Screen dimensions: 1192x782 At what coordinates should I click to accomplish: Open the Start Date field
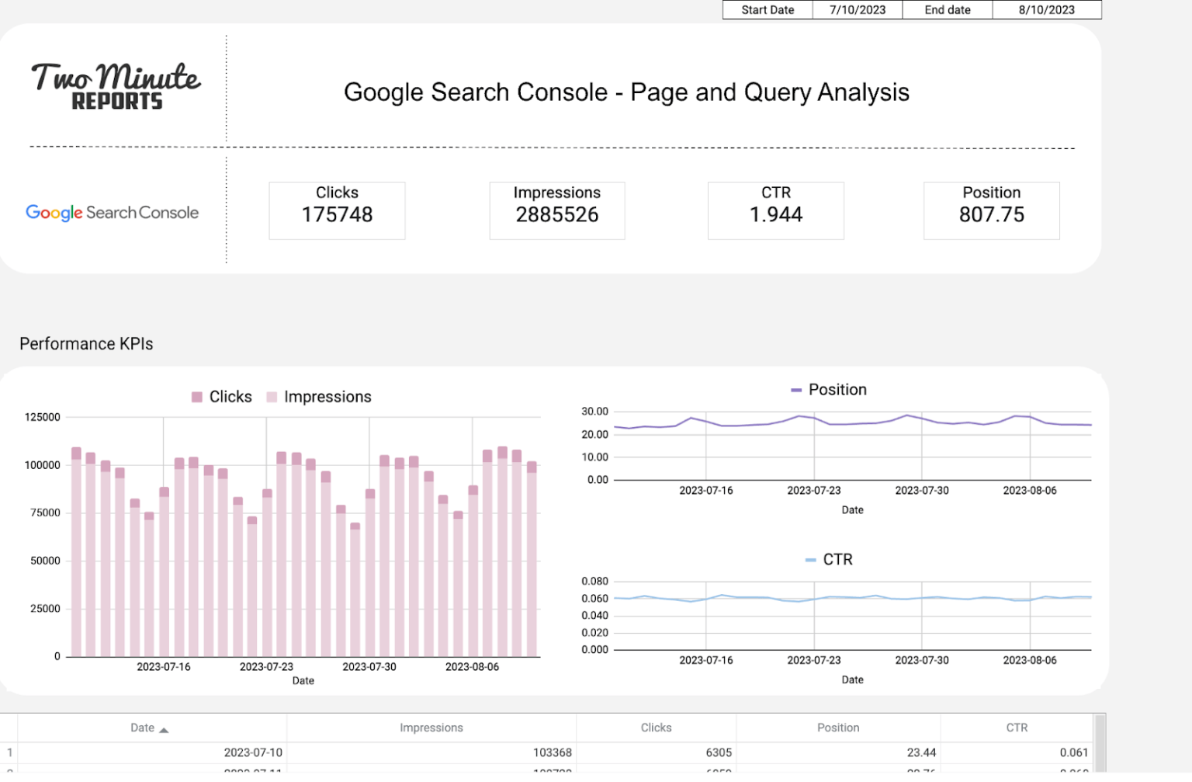tap(857, 10)
